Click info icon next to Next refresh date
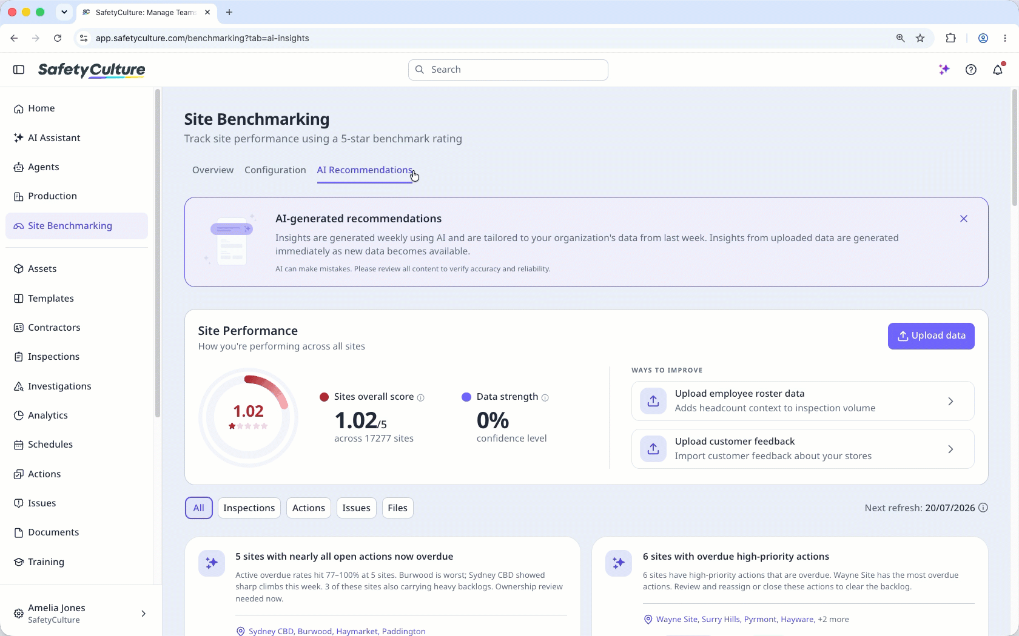Viewport: 1019px width, 636px height. pos(983,508)
